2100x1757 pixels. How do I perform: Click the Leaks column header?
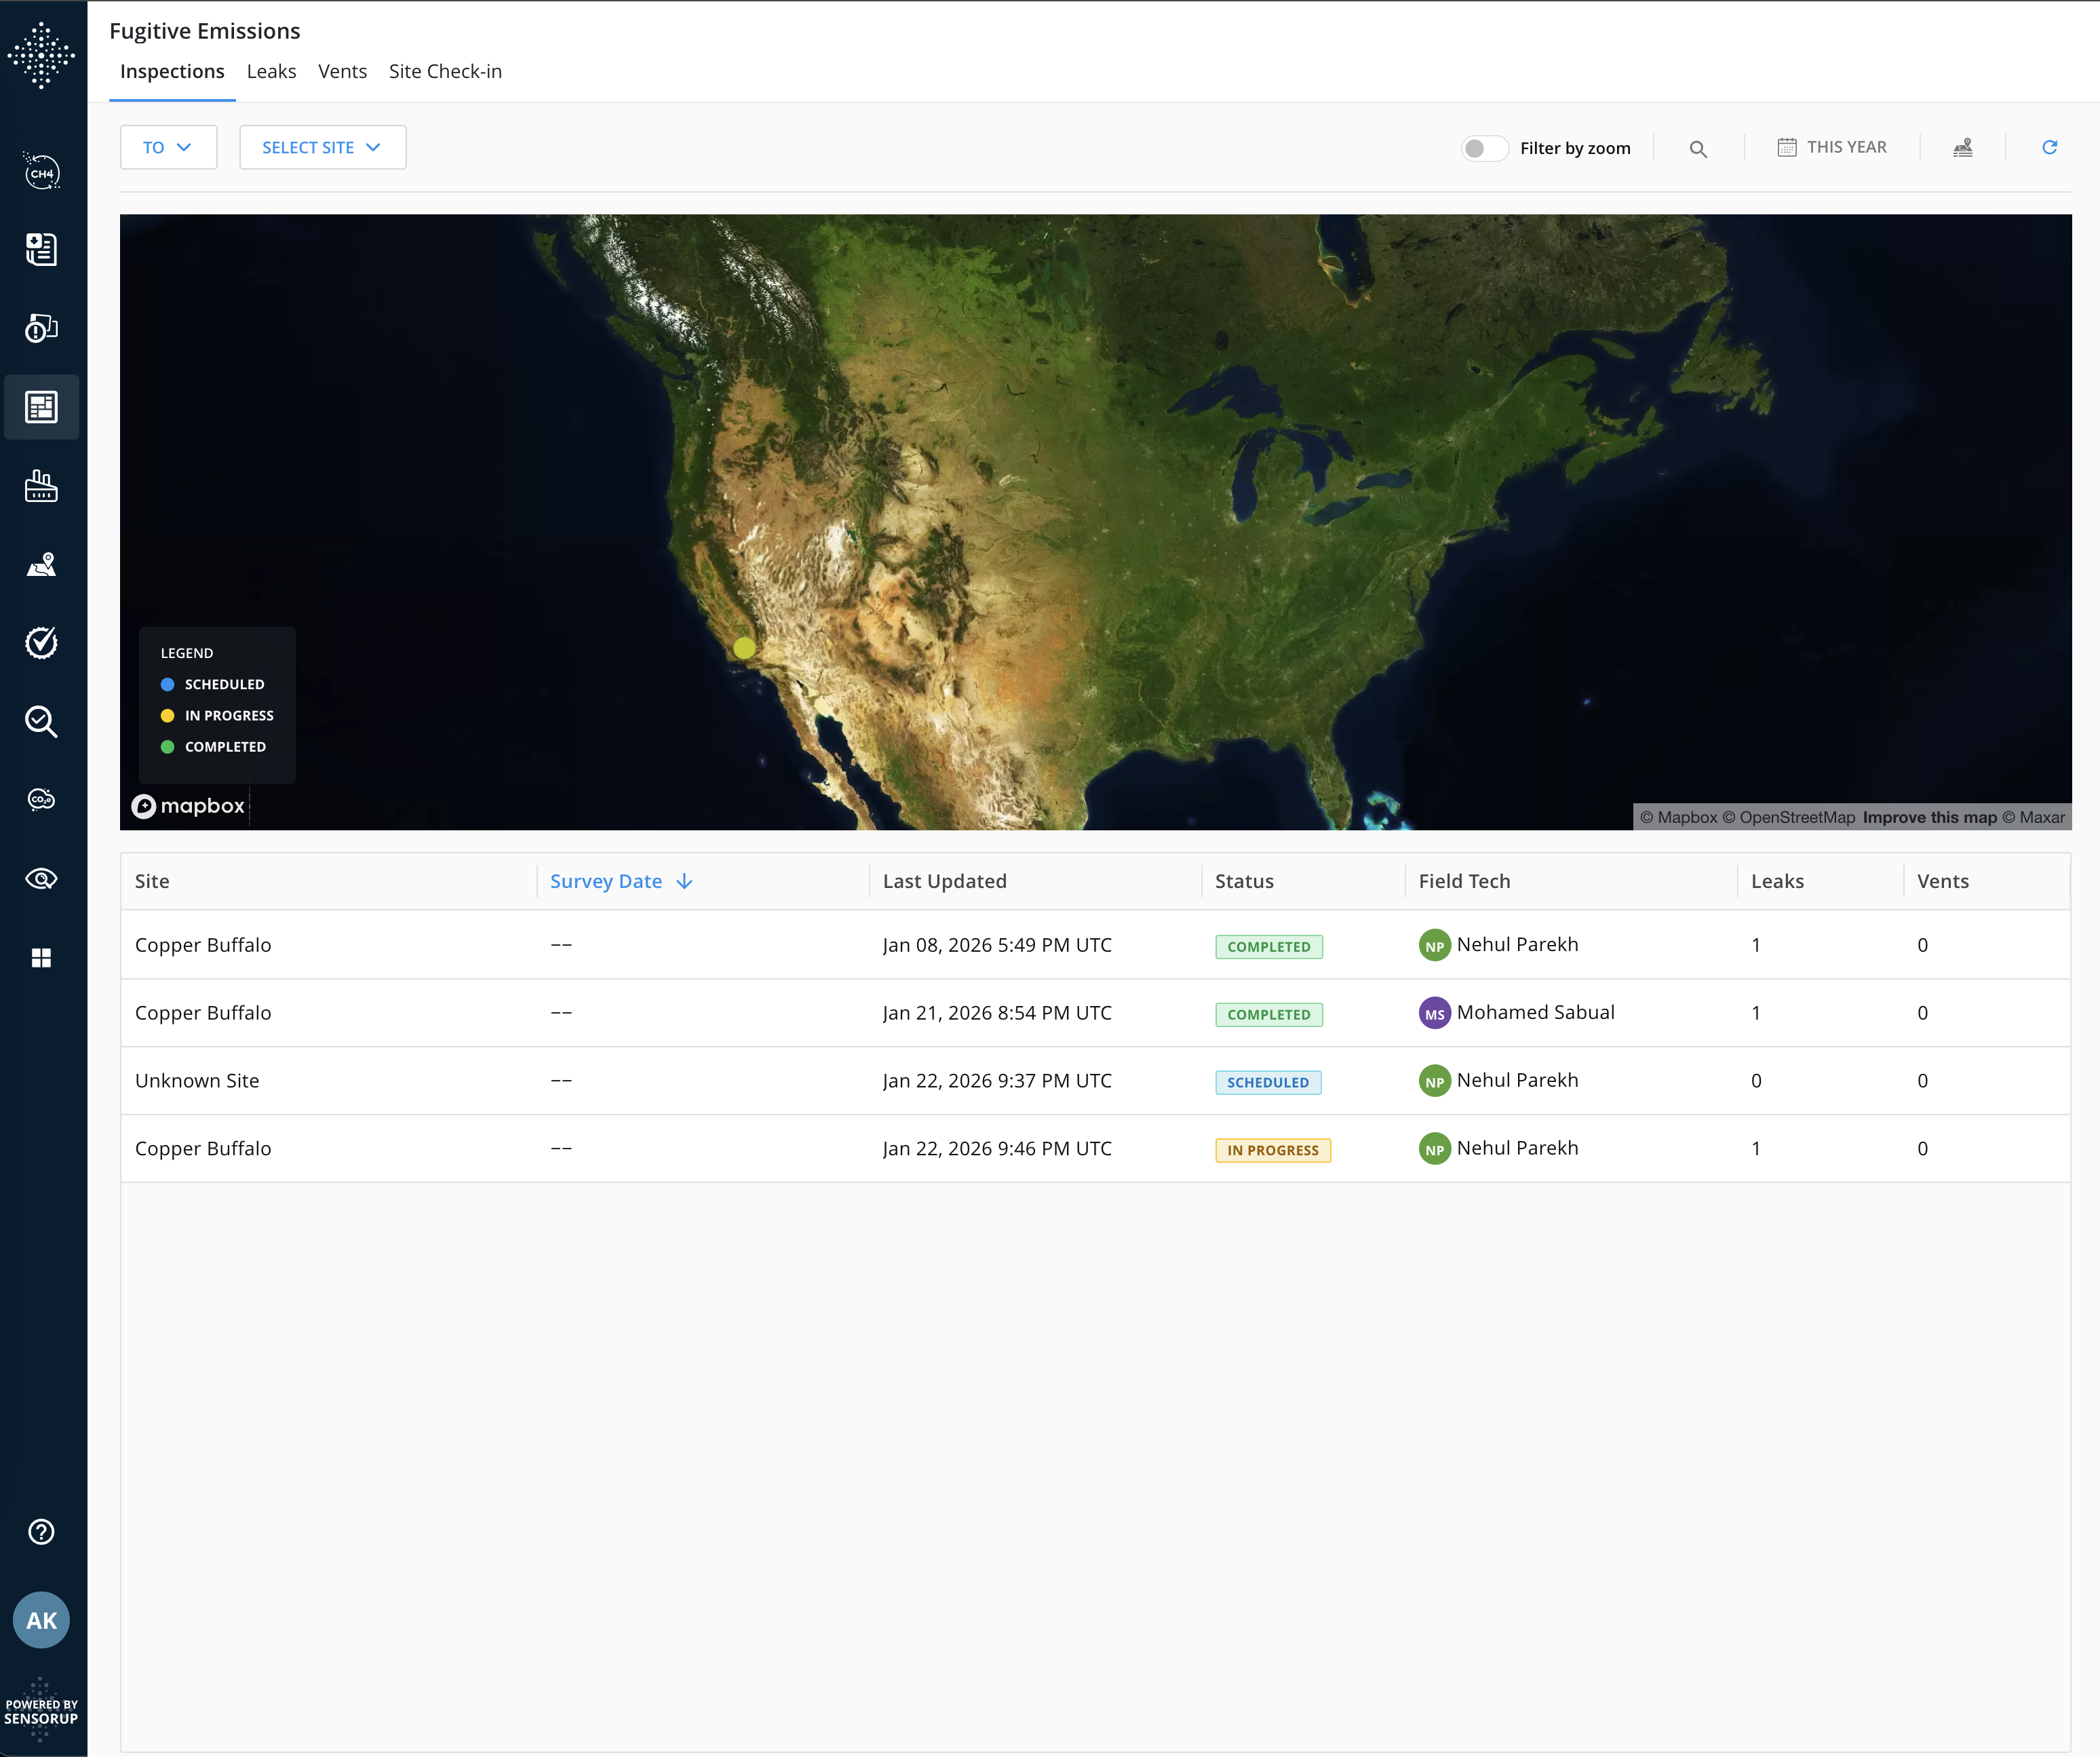[1777, 881]
